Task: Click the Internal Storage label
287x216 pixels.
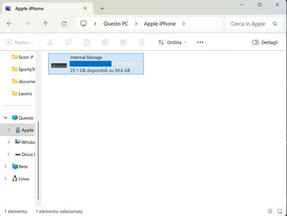Action: [x=86, y=57]
